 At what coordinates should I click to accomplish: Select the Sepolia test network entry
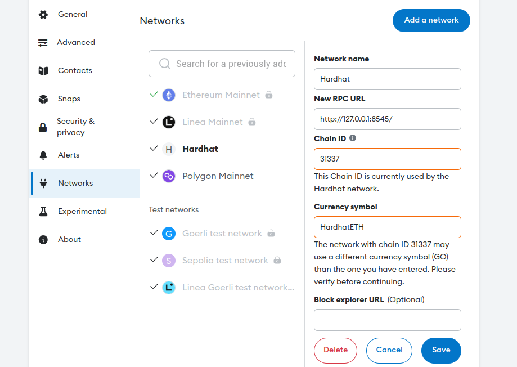coord(224,260)
